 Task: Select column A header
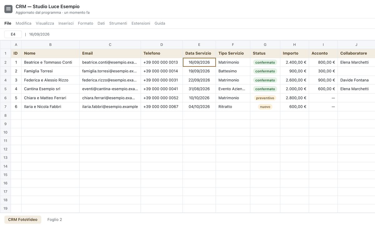tap(16, 45)
